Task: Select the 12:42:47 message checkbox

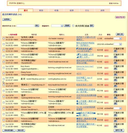Action: click(4, 79)
